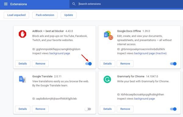Open Details for Google Docs Offline
The image size is (183, 117).
[107, 64]
